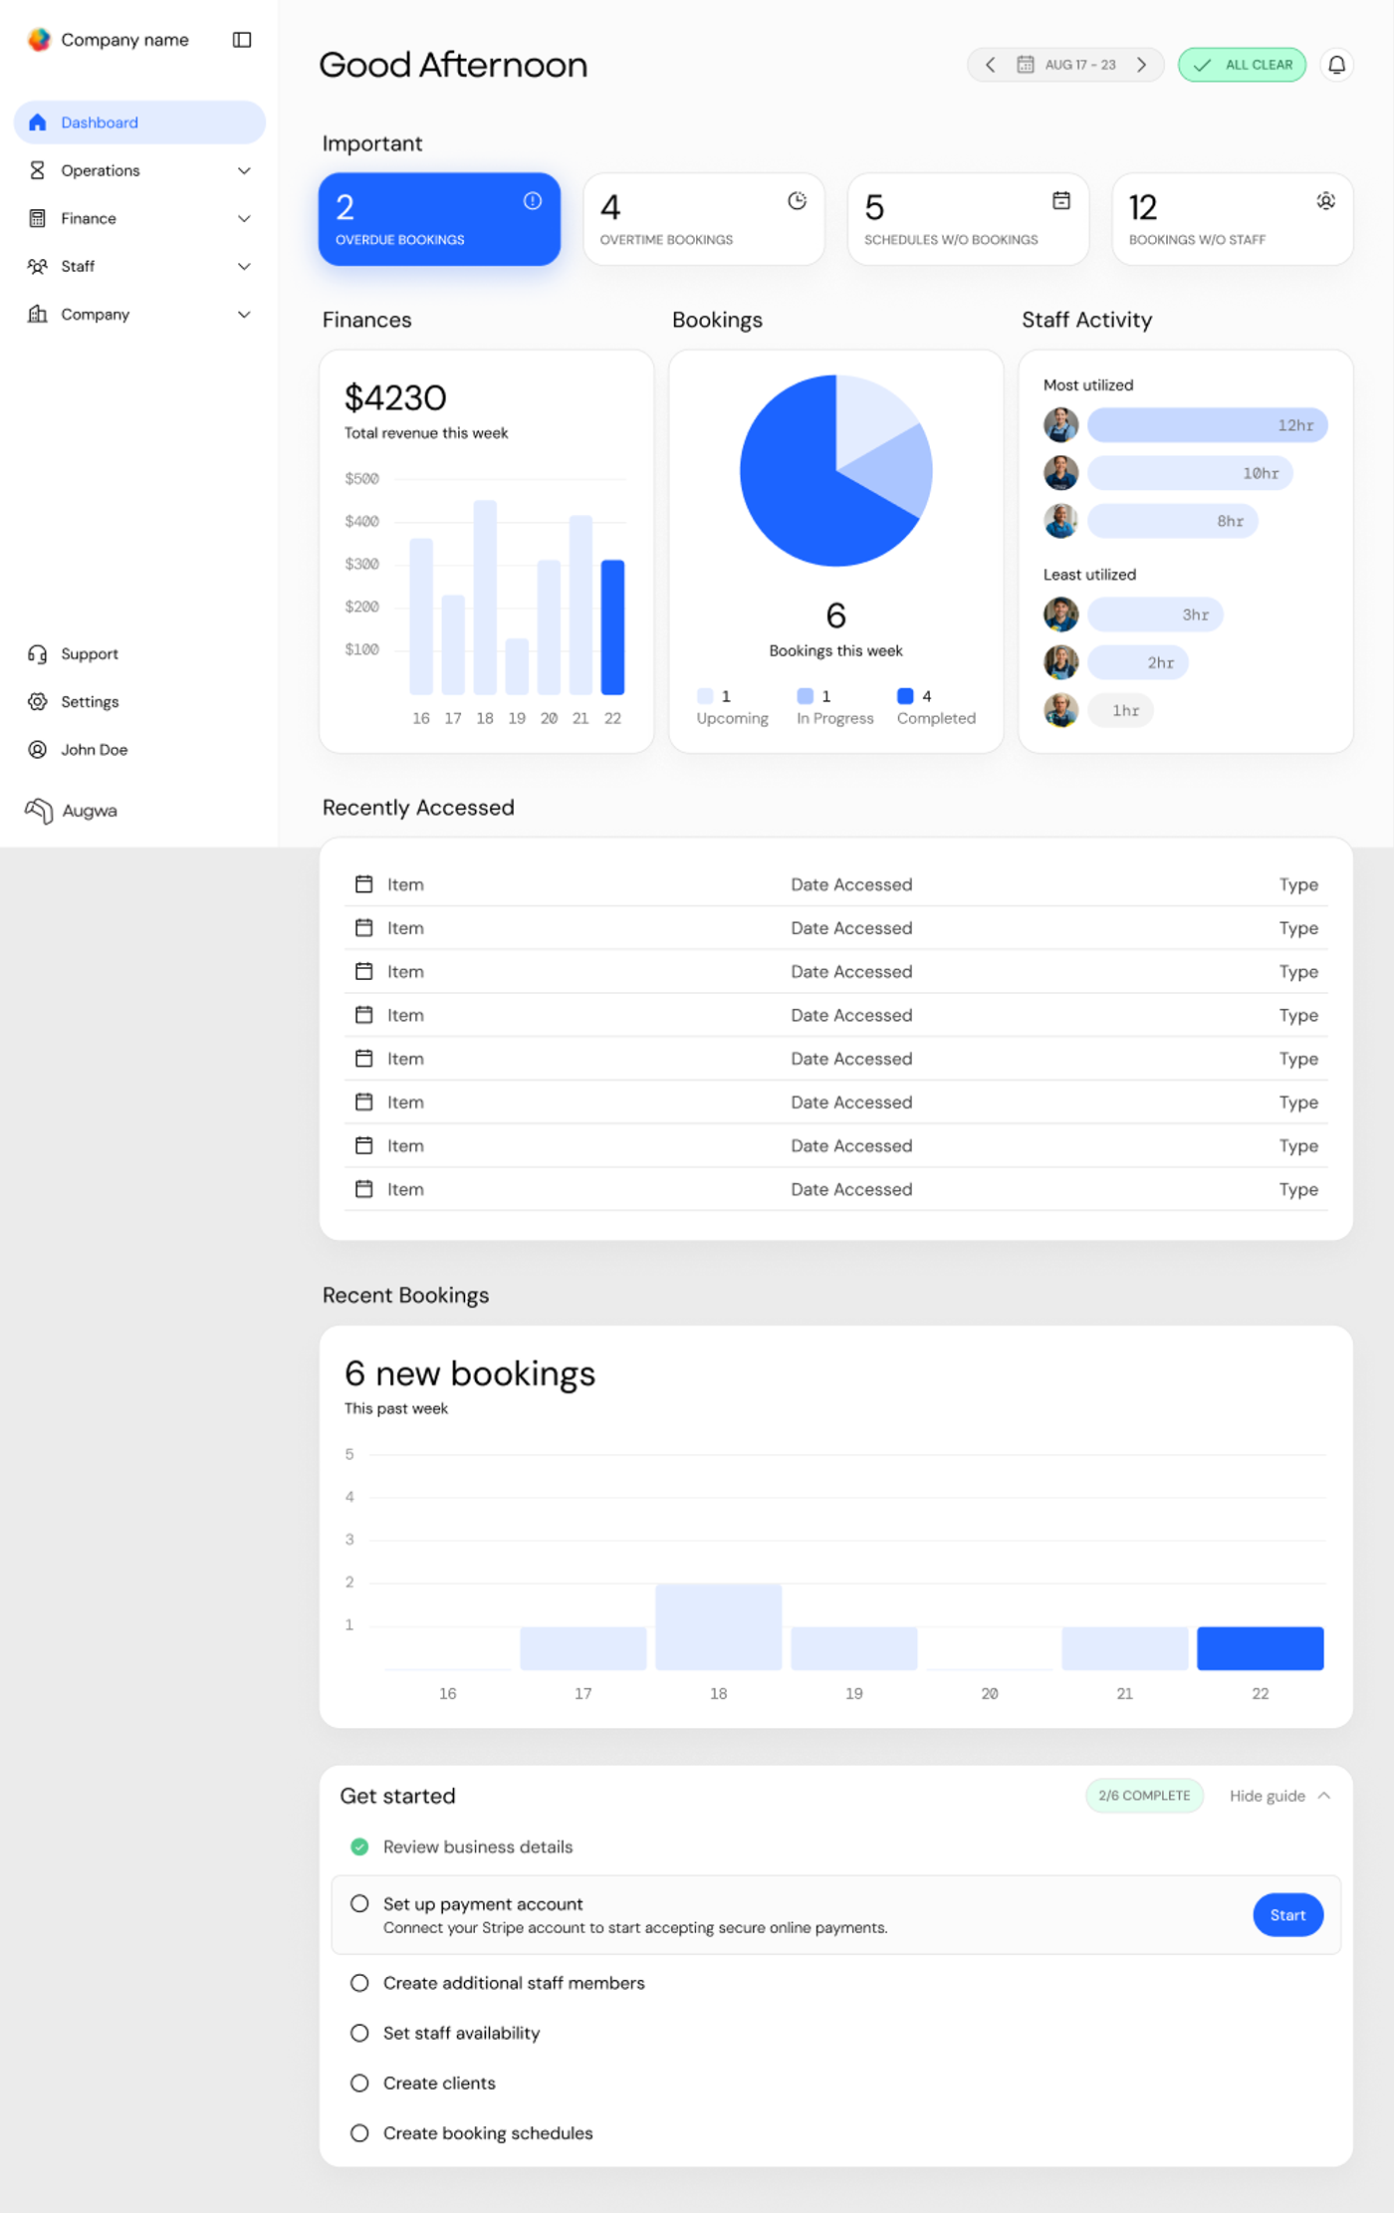
Task: Click the bookings pie chart
Action: click(x=836, y=471)
